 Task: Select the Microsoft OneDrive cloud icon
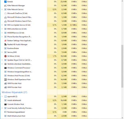[5, 13]
